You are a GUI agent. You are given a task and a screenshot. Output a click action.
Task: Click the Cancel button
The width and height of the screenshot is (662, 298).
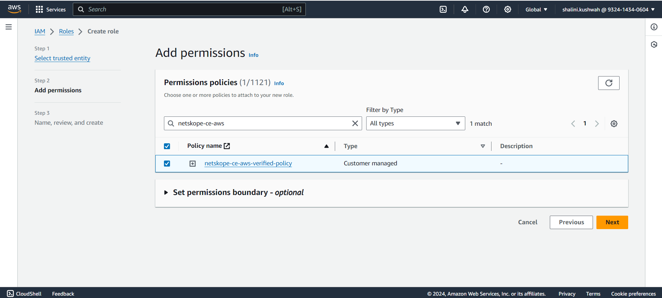(528, 222)
